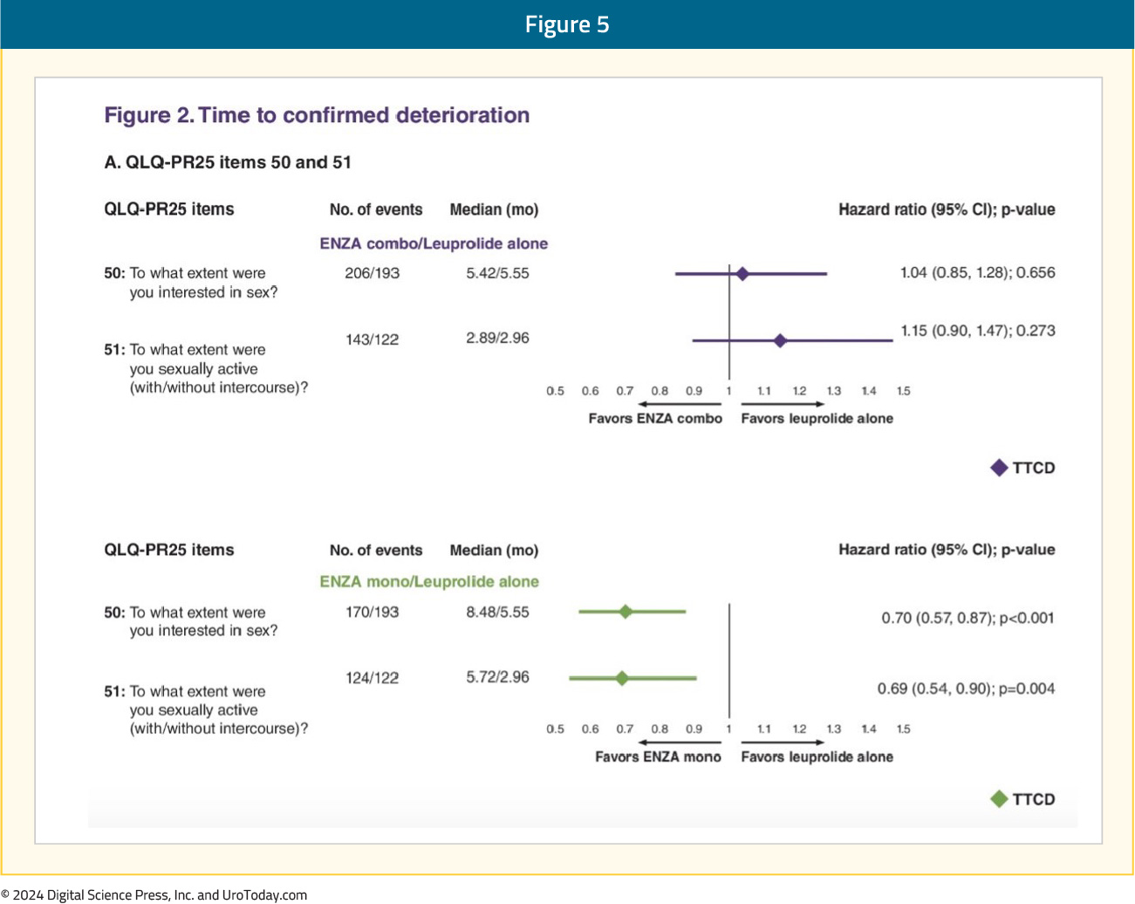Click the 'QLQ-PR25 items' header in the mono table

tap(169, 550)
